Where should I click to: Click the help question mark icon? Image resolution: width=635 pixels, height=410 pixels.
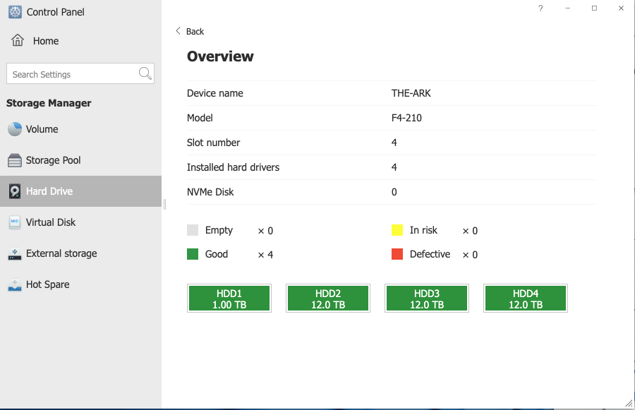(x=540, y=8)
